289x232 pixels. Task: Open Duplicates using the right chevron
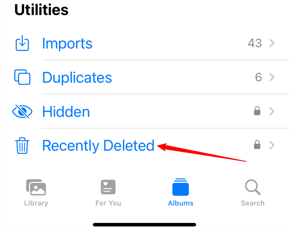272,77
